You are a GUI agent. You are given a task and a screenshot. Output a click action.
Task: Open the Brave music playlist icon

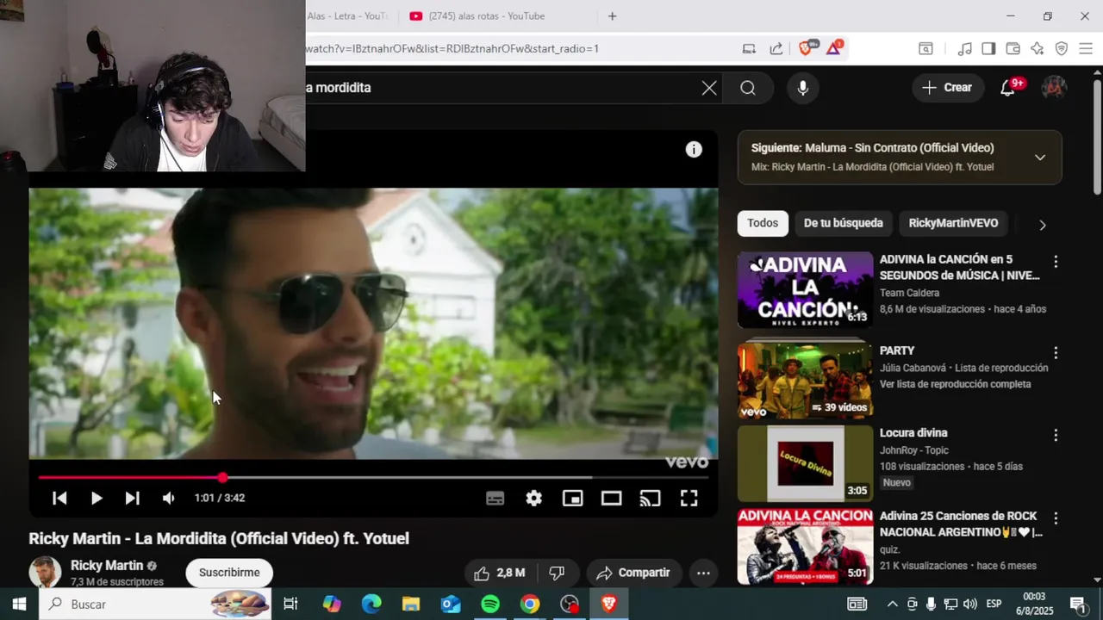964,49
